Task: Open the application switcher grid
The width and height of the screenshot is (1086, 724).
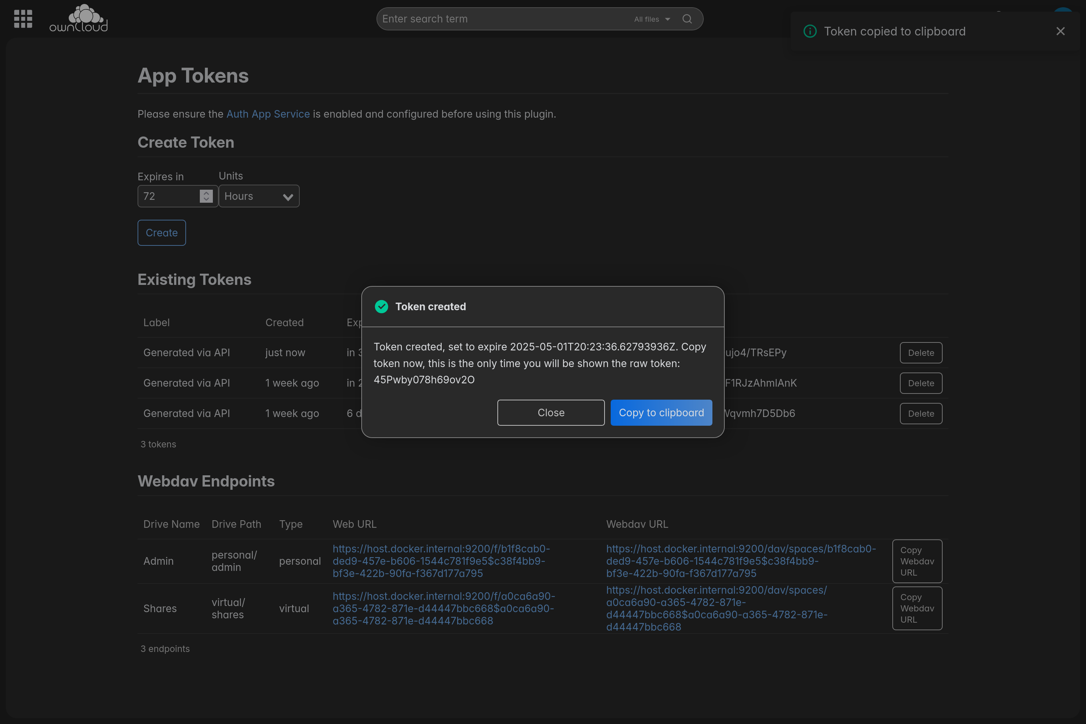Action: coord(23,19)
